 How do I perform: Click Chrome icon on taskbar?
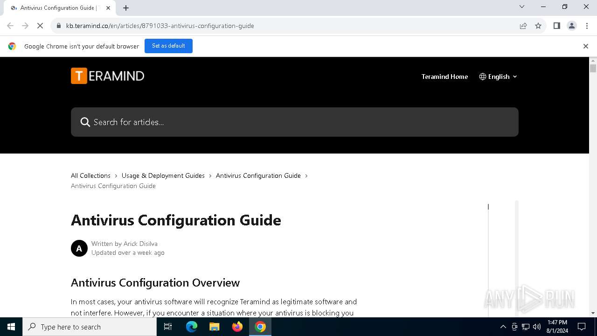coord(260,327)
